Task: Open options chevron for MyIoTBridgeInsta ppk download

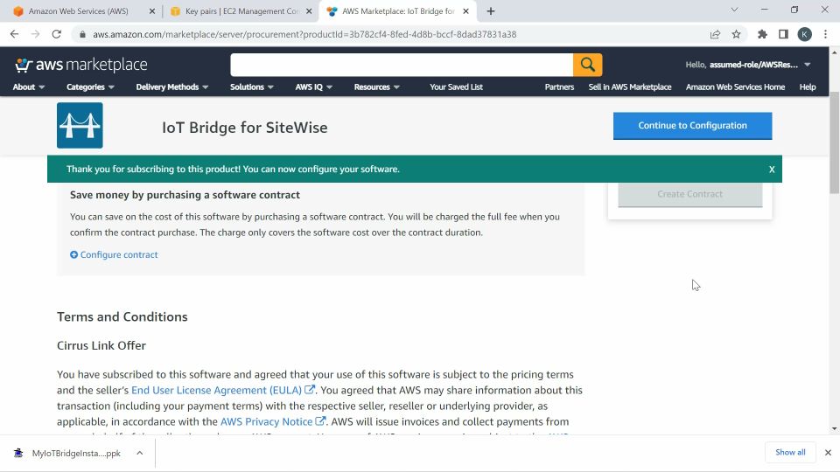Action: [139, 454]
